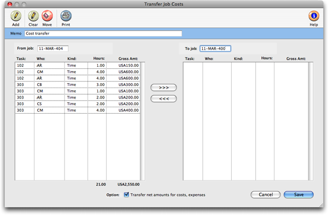This screenshot has height=215, width=328.
Task: Select the GM who cell
Action: click(49, 72)
